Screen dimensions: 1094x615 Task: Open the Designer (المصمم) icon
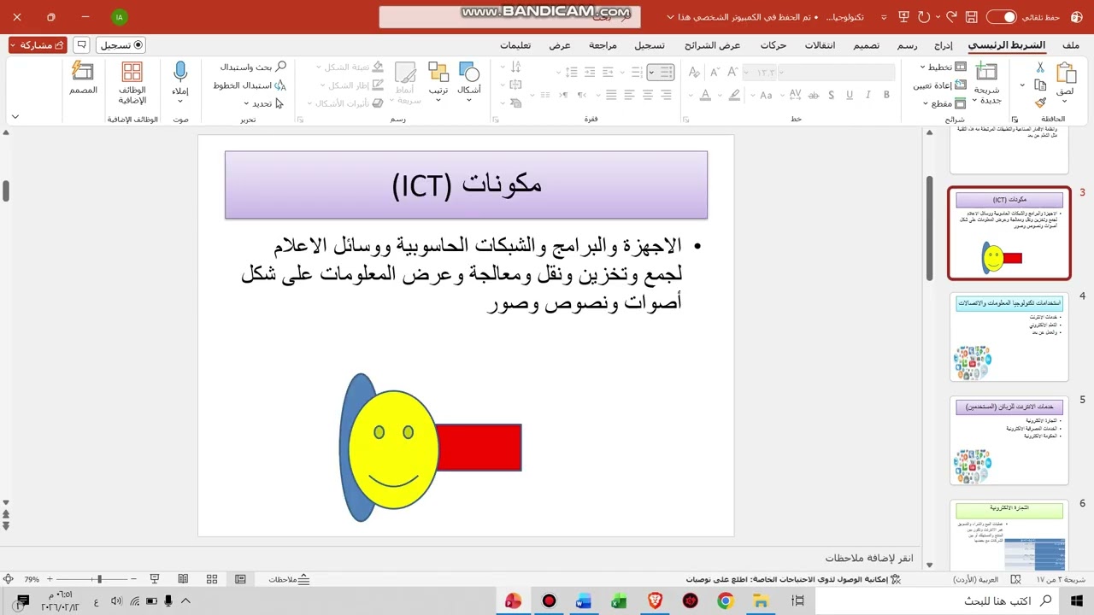83,72
